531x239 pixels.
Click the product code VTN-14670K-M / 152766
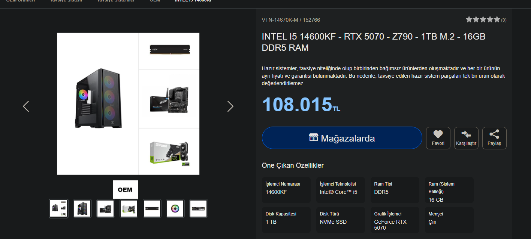(x=291, y=20)
